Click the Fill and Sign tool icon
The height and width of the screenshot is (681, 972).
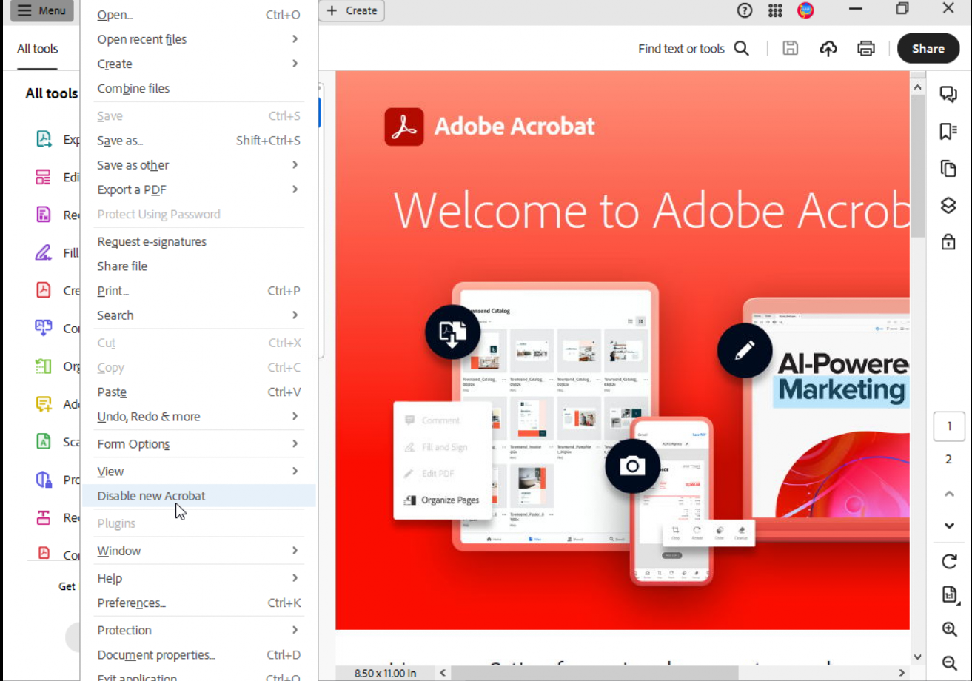pyautogui.click(x=44, y=252)
